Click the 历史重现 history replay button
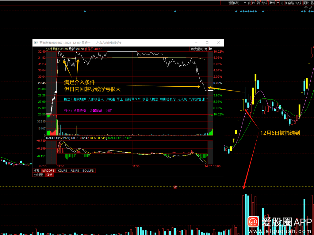 197,49
